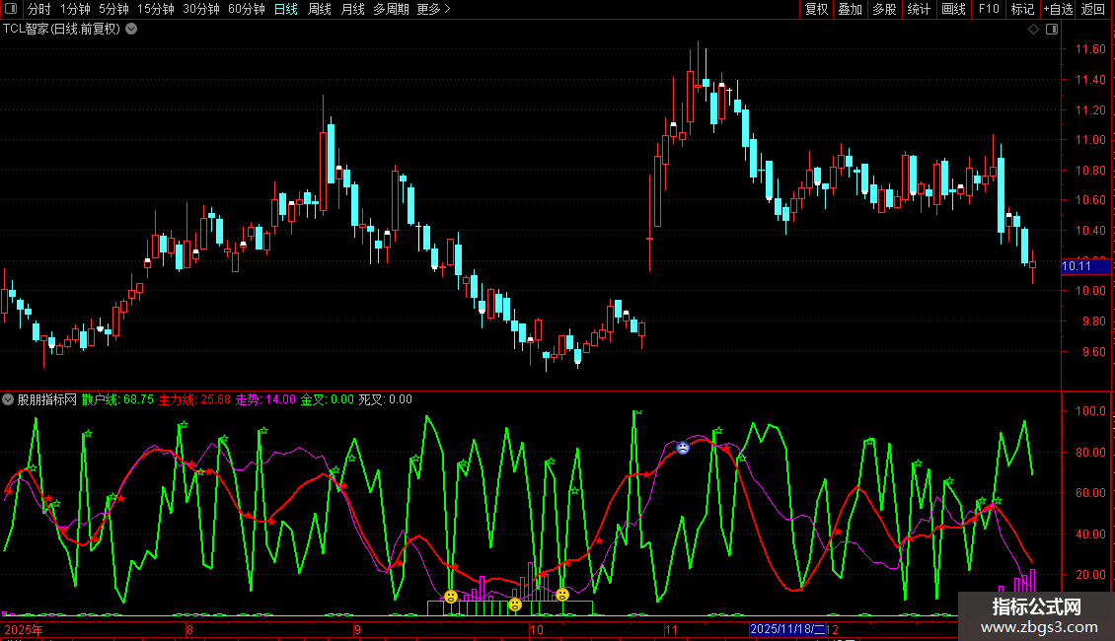
Task: Click the 标记 mark button
Action: 1022,9
